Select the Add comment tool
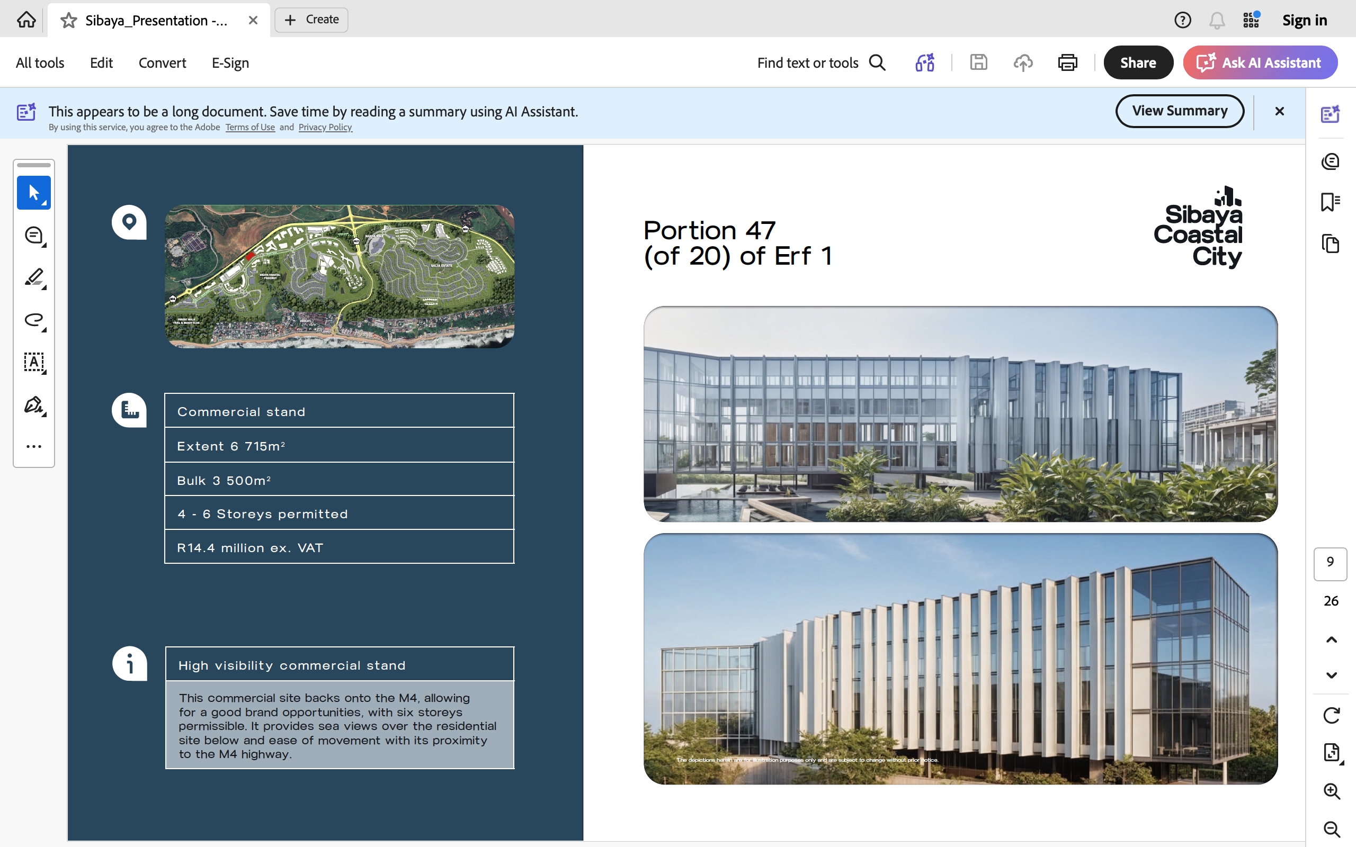This screenshot has width=1356, height=847. 33,235
